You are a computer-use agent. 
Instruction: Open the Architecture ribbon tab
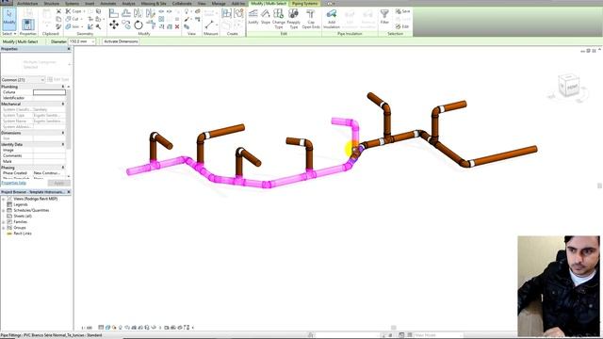click(27, 4)
